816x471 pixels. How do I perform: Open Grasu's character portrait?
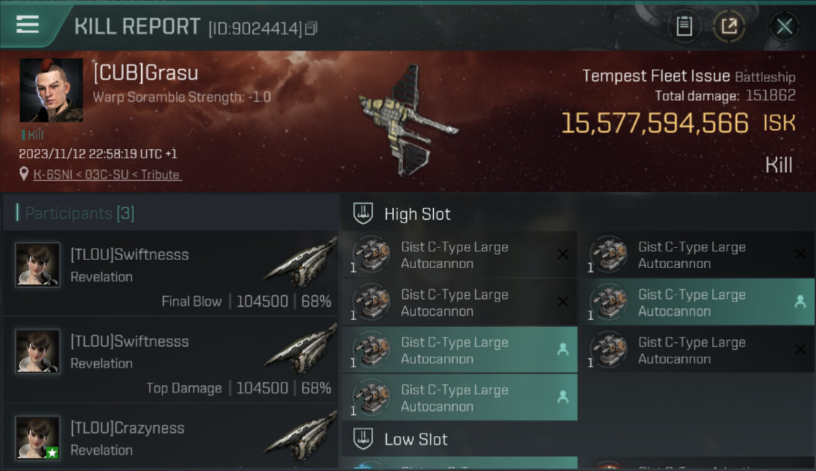coord(51,90)
